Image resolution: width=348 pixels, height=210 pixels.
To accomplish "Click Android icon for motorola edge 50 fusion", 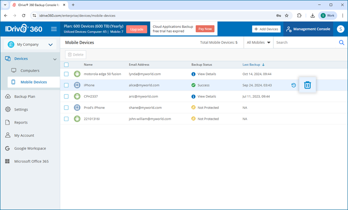I will [x=77, y=74].
